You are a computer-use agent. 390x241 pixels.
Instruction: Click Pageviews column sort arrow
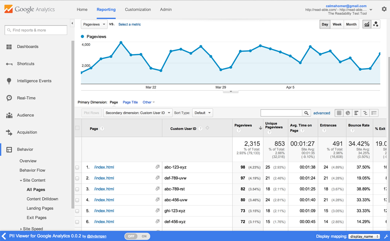point(261,128)
